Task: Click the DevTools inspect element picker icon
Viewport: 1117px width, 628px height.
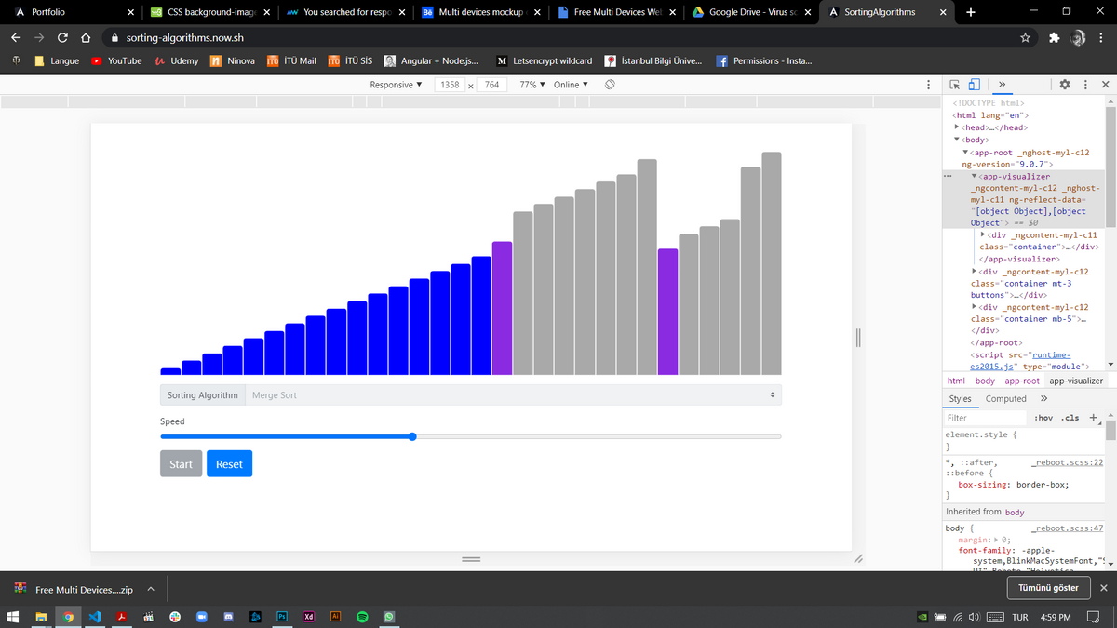Action: 956,85
